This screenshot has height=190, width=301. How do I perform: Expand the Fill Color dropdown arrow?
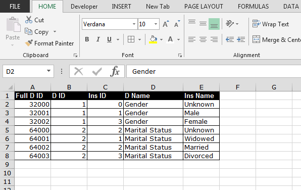[x=161, y=39]
